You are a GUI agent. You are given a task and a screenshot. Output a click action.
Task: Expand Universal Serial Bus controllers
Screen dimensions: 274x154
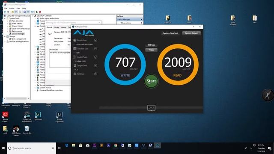point(35,90)
